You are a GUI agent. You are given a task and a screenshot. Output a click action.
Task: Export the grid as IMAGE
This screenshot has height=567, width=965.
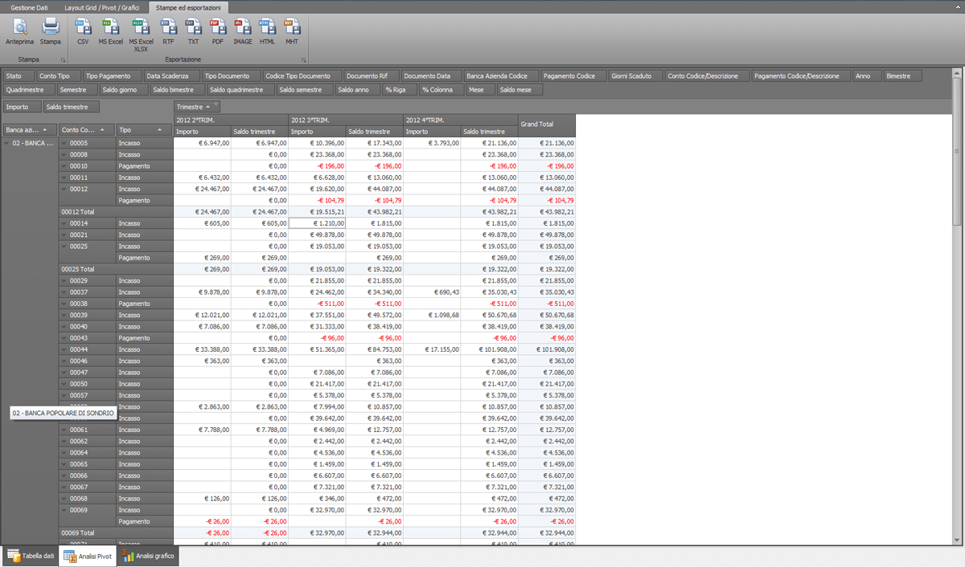click(242, 31)
